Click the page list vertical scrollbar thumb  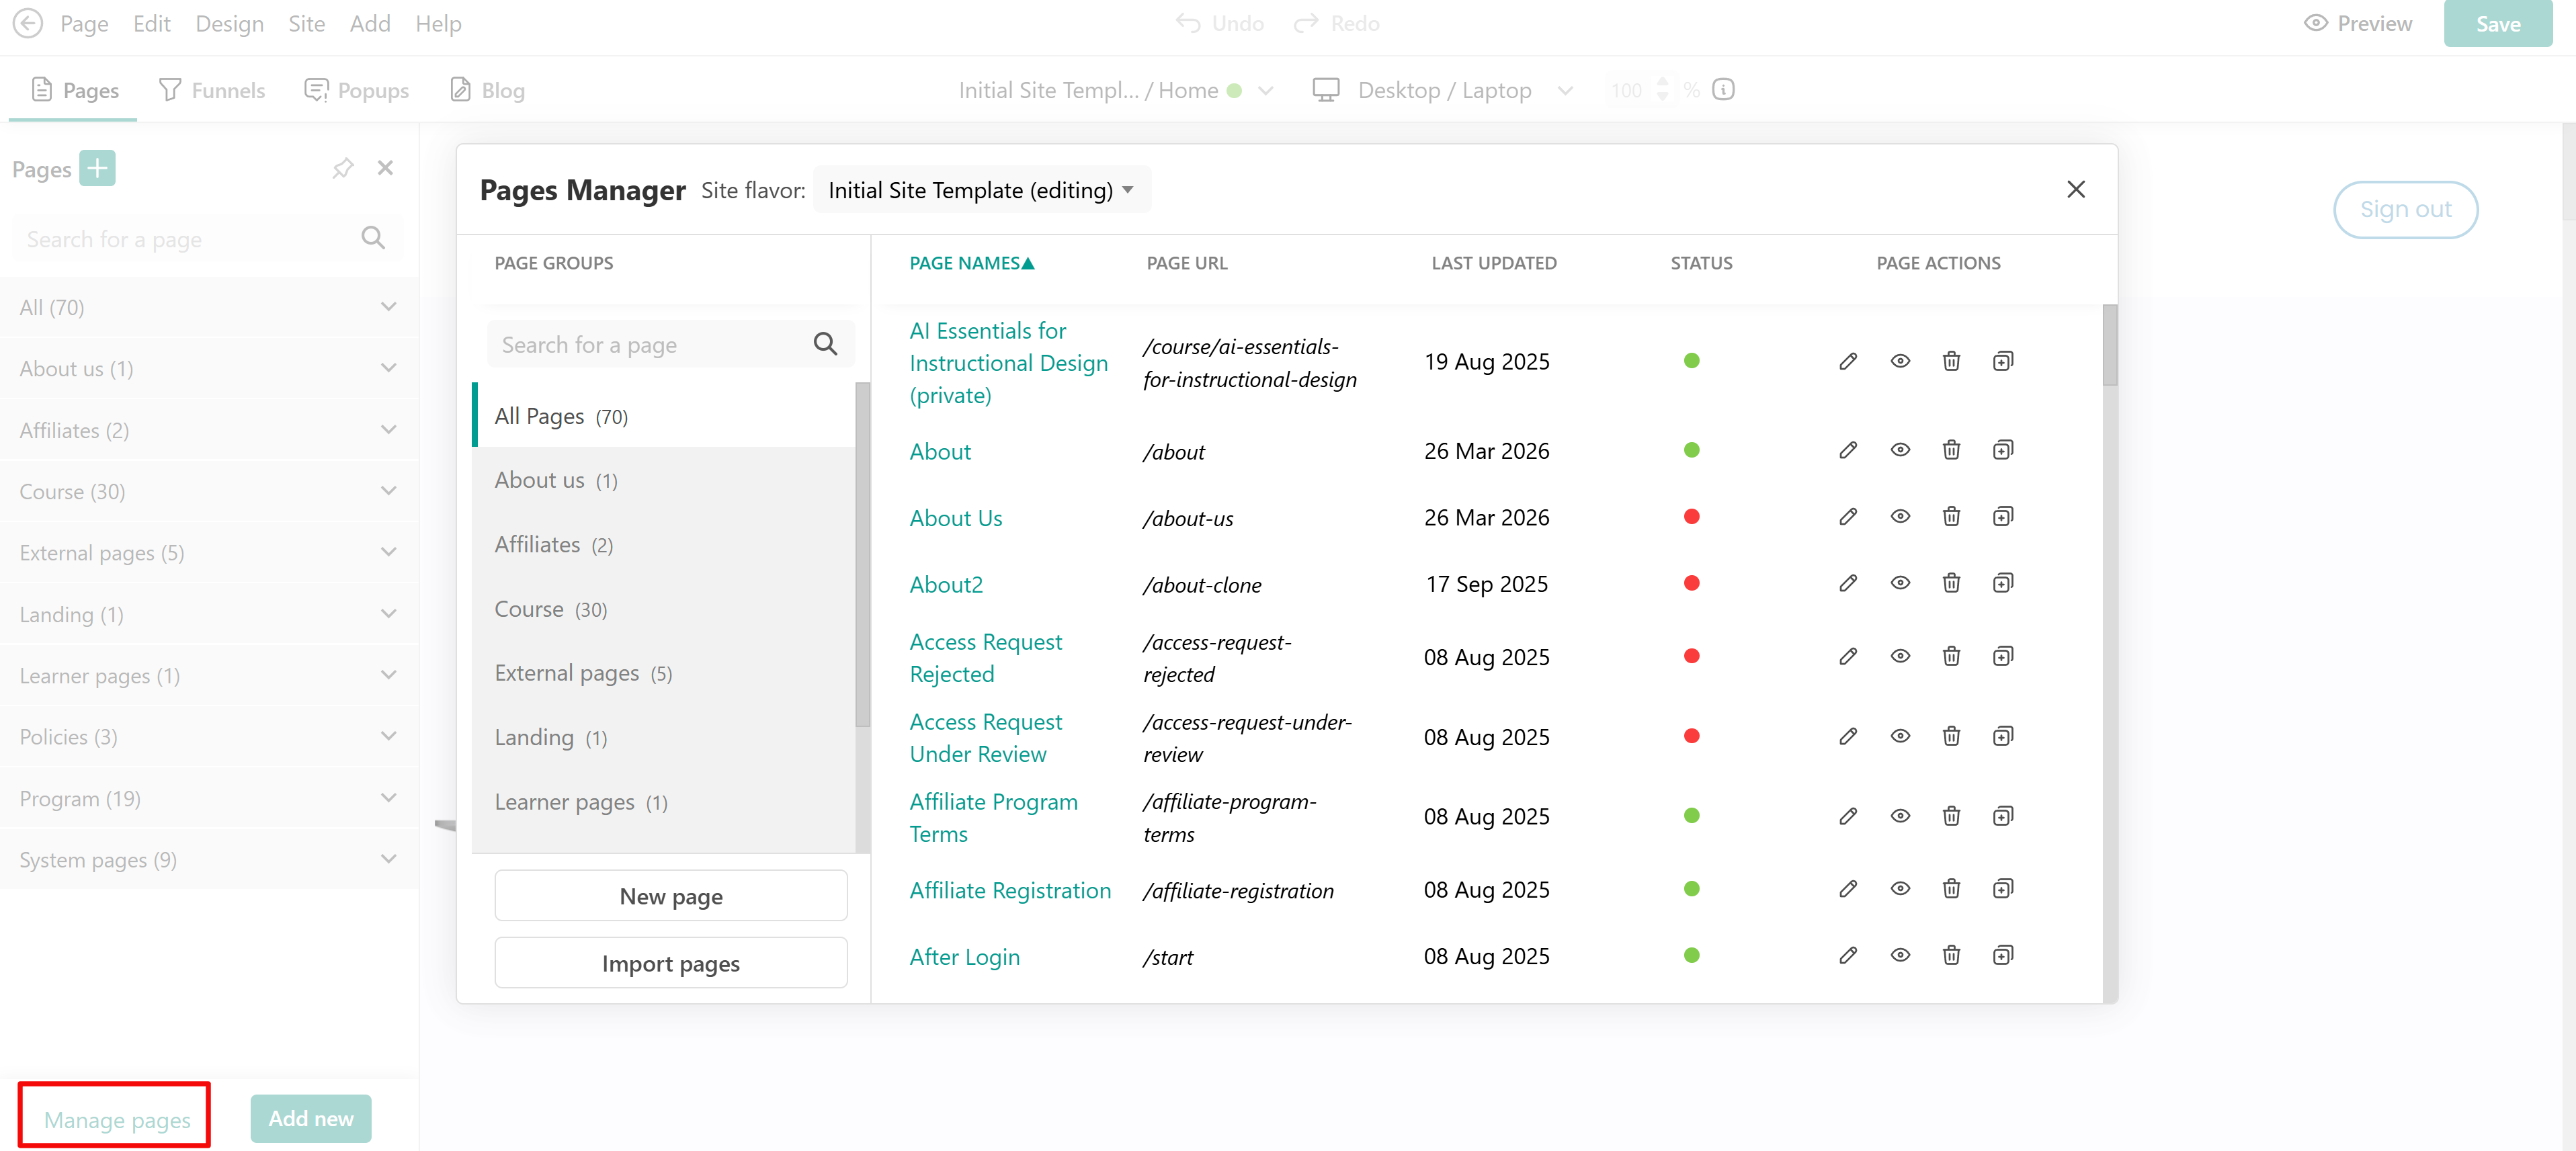[x=2109, y=346]
